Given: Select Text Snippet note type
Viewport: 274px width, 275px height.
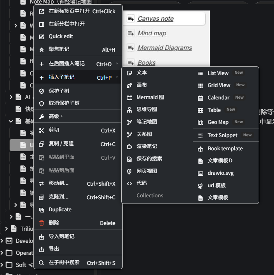Looking at the screenshot, I should 222,136.
